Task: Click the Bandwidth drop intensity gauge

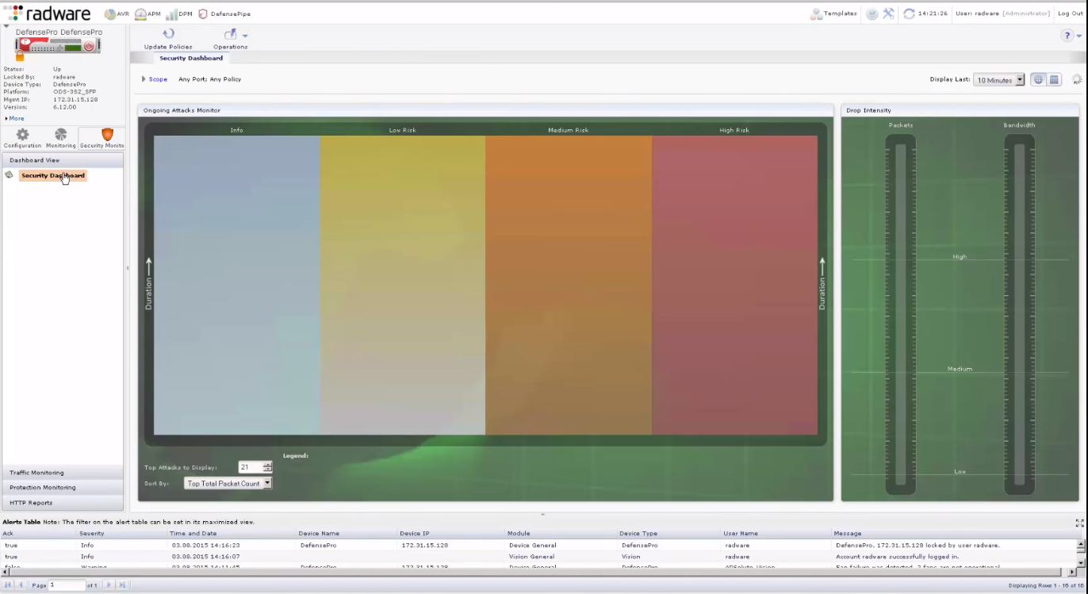Action: coord(1019,314)
